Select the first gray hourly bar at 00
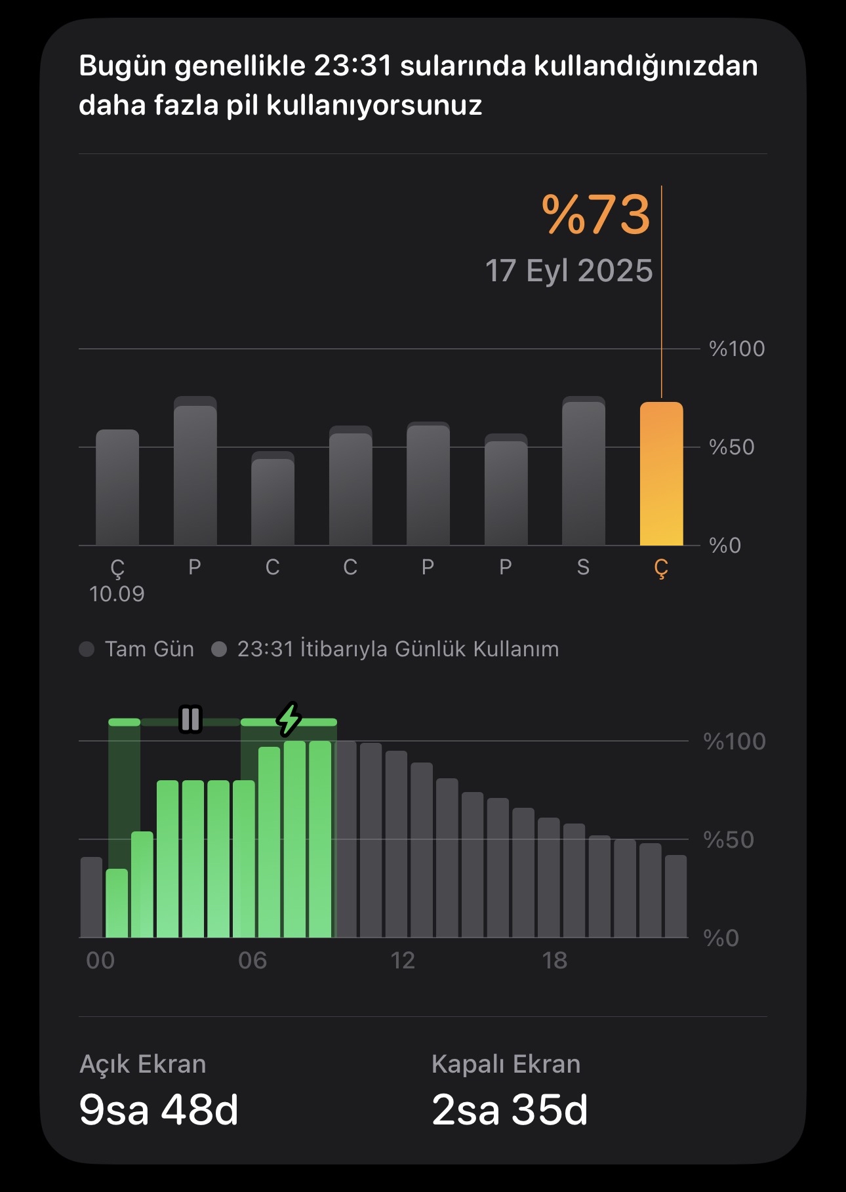846x1192 pixels. point(92,897)
